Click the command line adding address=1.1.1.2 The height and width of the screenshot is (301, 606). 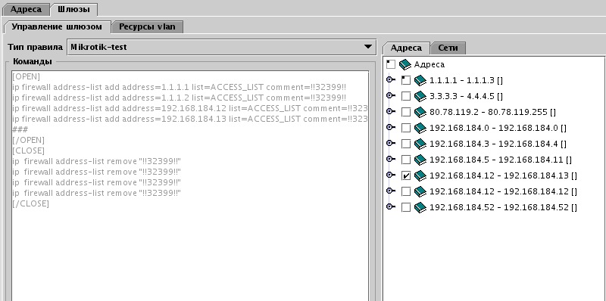pos(179,98)
